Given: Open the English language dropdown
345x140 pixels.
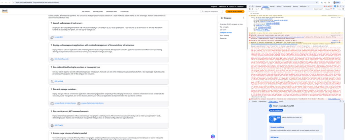Looking at the screenshot, I should click(x=214, y=6).
